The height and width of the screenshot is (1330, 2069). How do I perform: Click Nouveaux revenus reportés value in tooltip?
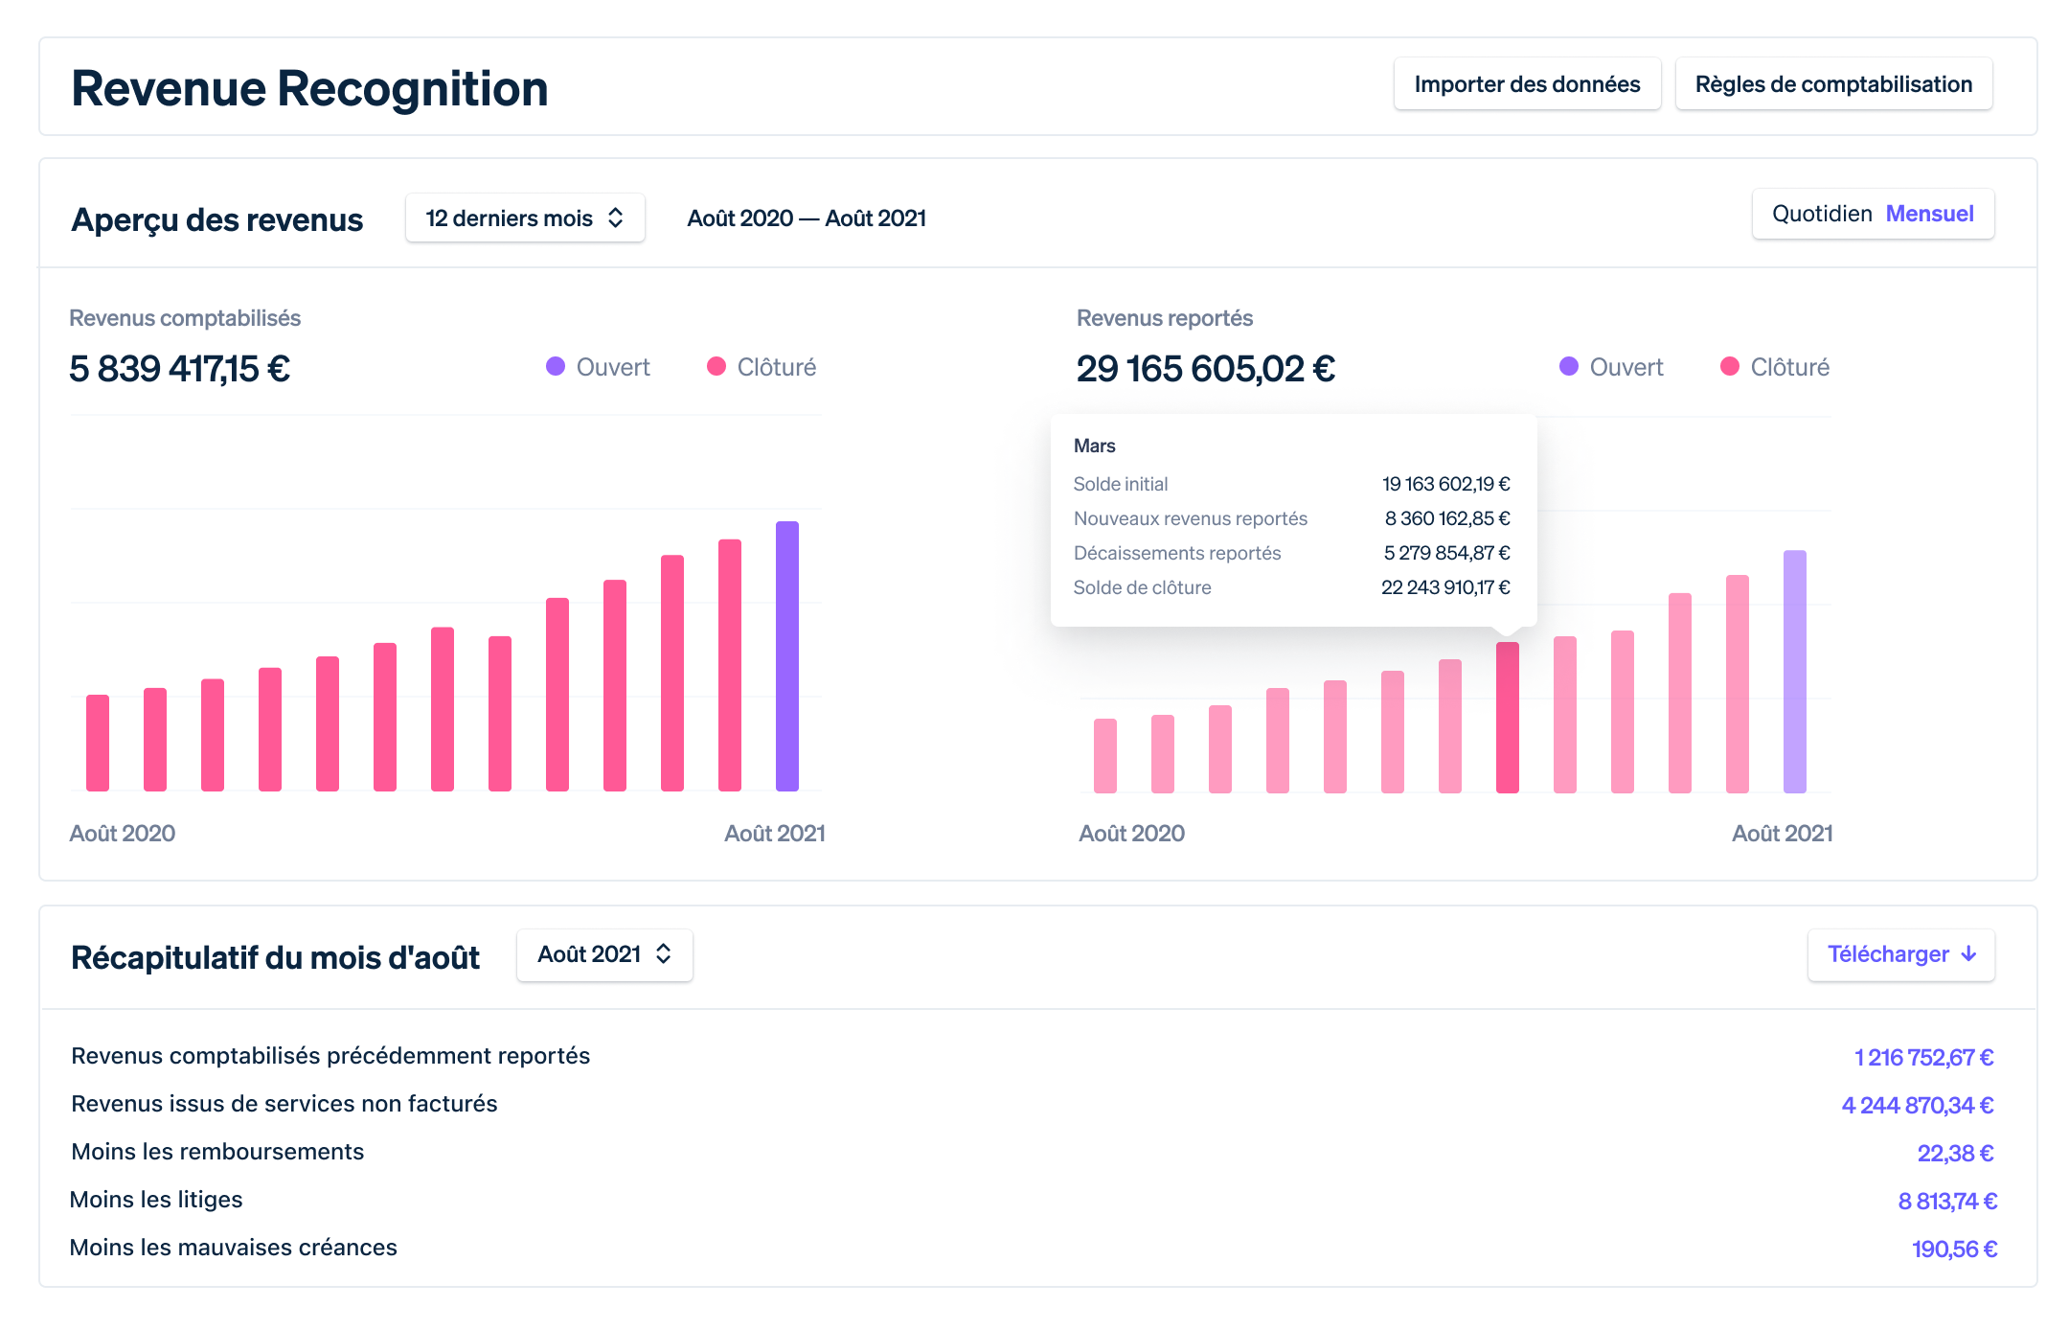(1447, 518)
